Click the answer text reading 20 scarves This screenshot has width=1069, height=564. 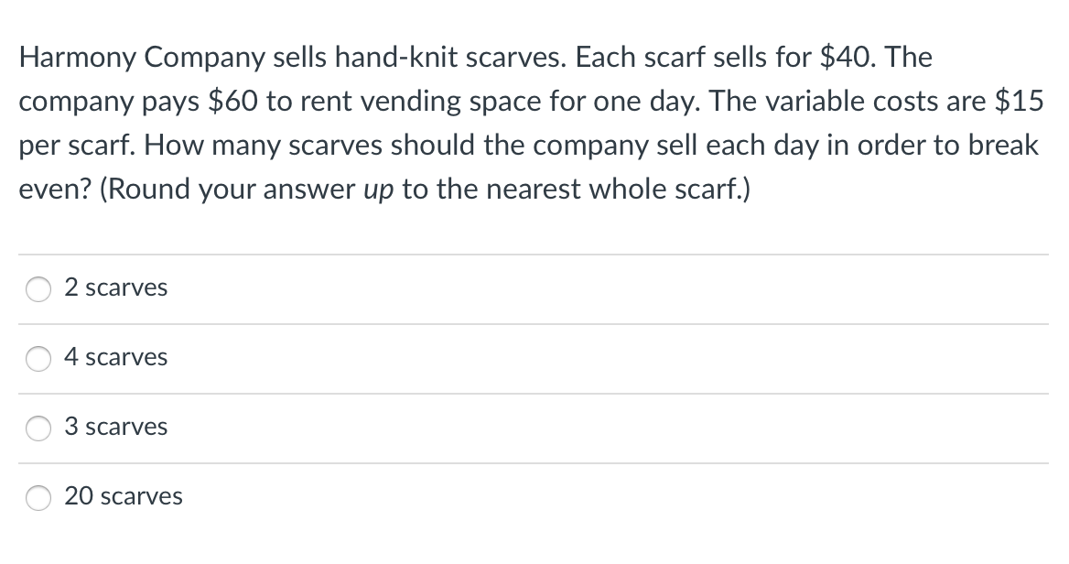(x=124, y=496)
